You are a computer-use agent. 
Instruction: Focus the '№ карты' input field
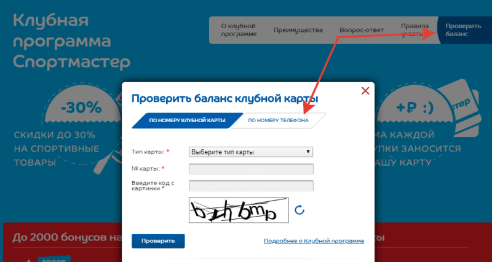(x=251, y=169)
